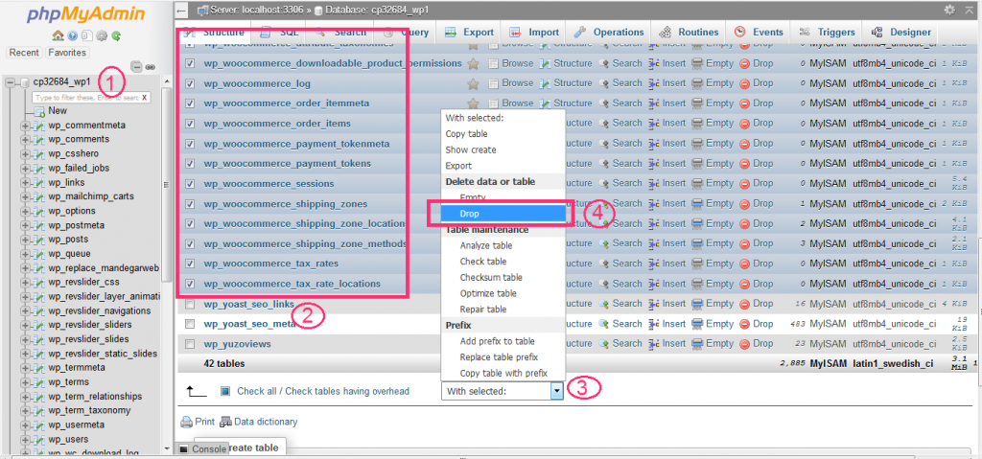Empty the wp_woocommerce_tax_rates row

pyautogui.click(x=713, y=264)
